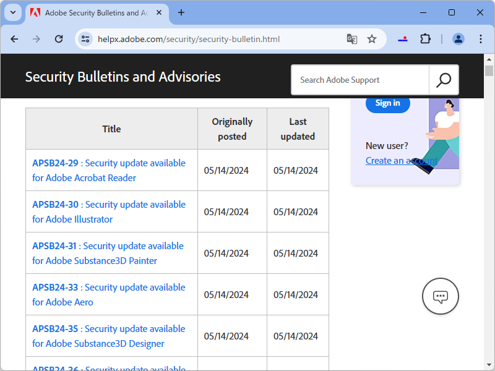Select the Adobe Security Bulletins tab

(93, 12)
